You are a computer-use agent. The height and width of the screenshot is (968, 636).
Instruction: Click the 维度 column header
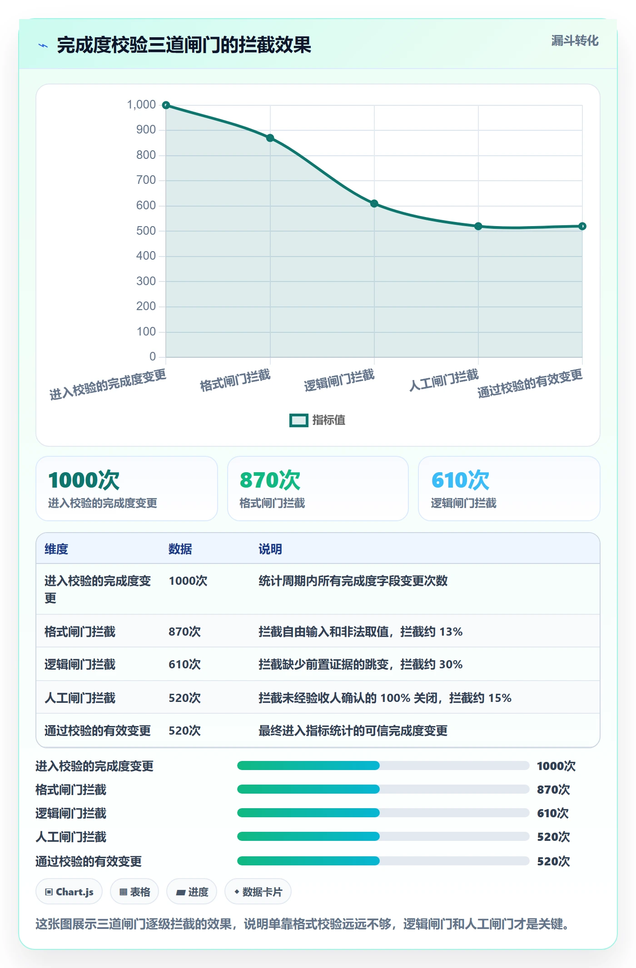(56, 549)
